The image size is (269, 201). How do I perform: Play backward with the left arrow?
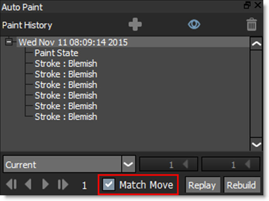(x=28, y=185)
